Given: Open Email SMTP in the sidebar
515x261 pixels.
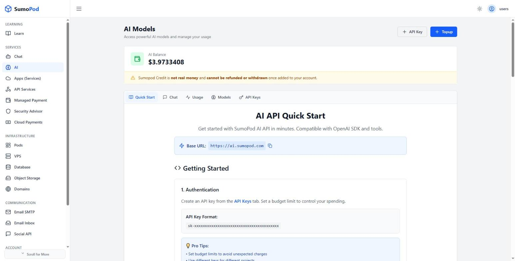Looking at the screenshot, I should [x=33, y=212].
